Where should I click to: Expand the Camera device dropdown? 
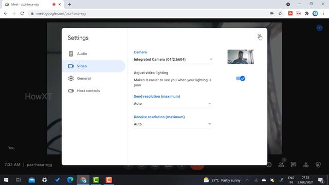[x=173, y=60]
